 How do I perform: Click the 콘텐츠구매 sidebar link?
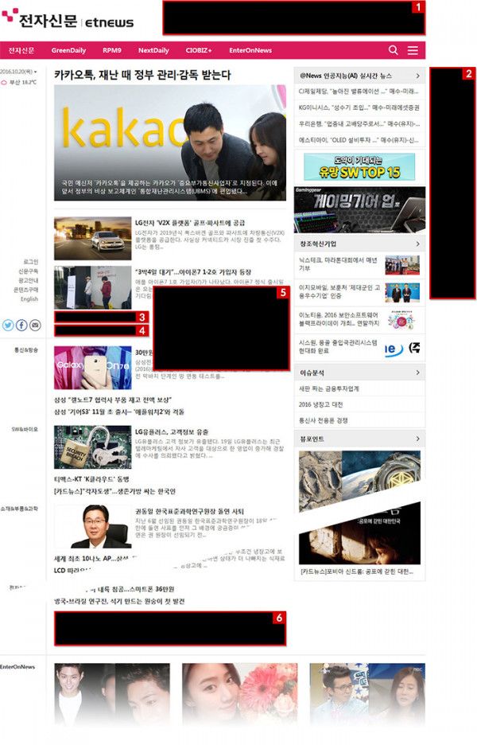(26, 290)
